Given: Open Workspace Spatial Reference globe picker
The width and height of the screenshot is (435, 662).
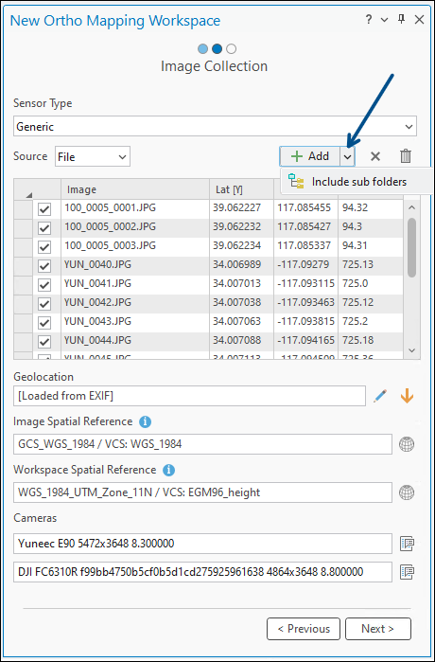Looking at the screenshot, I should coord(407,492).
